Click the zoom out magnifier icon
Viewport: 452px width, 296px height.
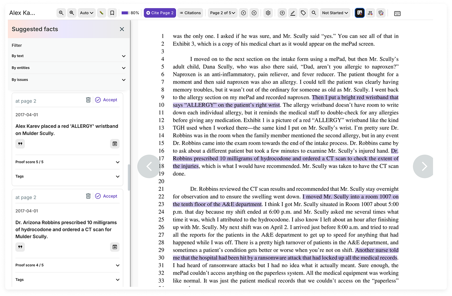click(61, 13)
